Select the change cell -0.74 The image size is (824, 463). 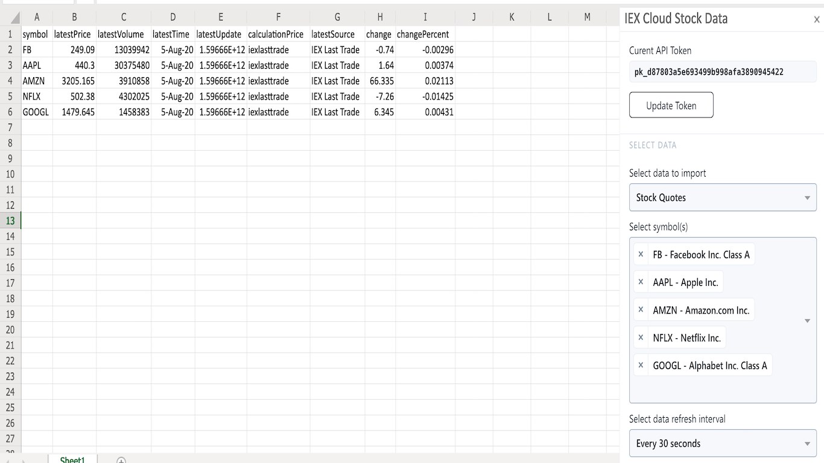click(380, 50)
